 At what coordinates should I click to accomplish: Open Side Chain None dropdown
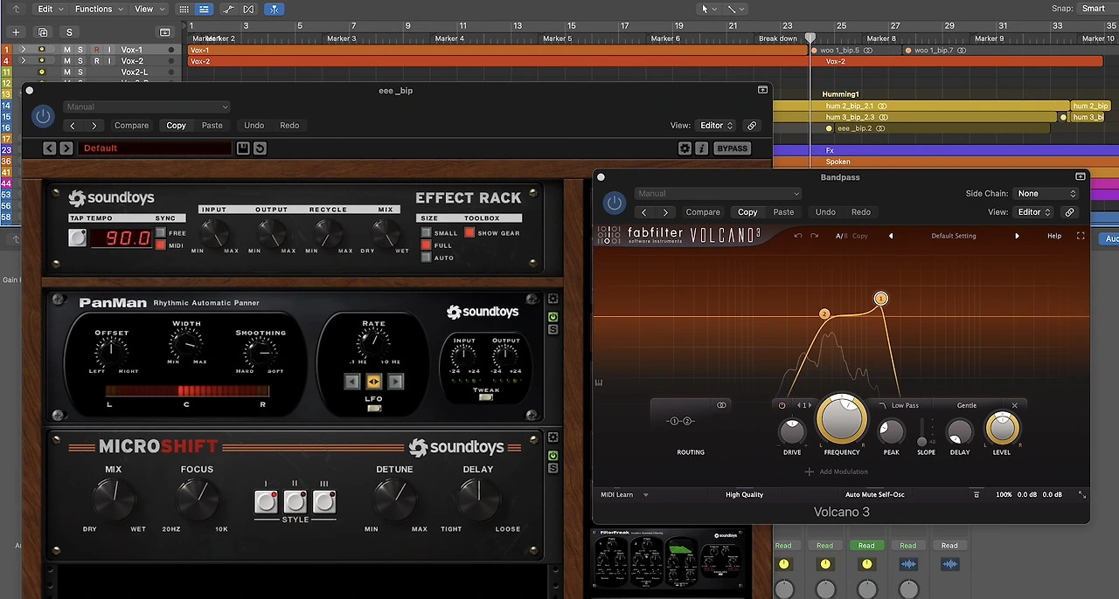1046,194
